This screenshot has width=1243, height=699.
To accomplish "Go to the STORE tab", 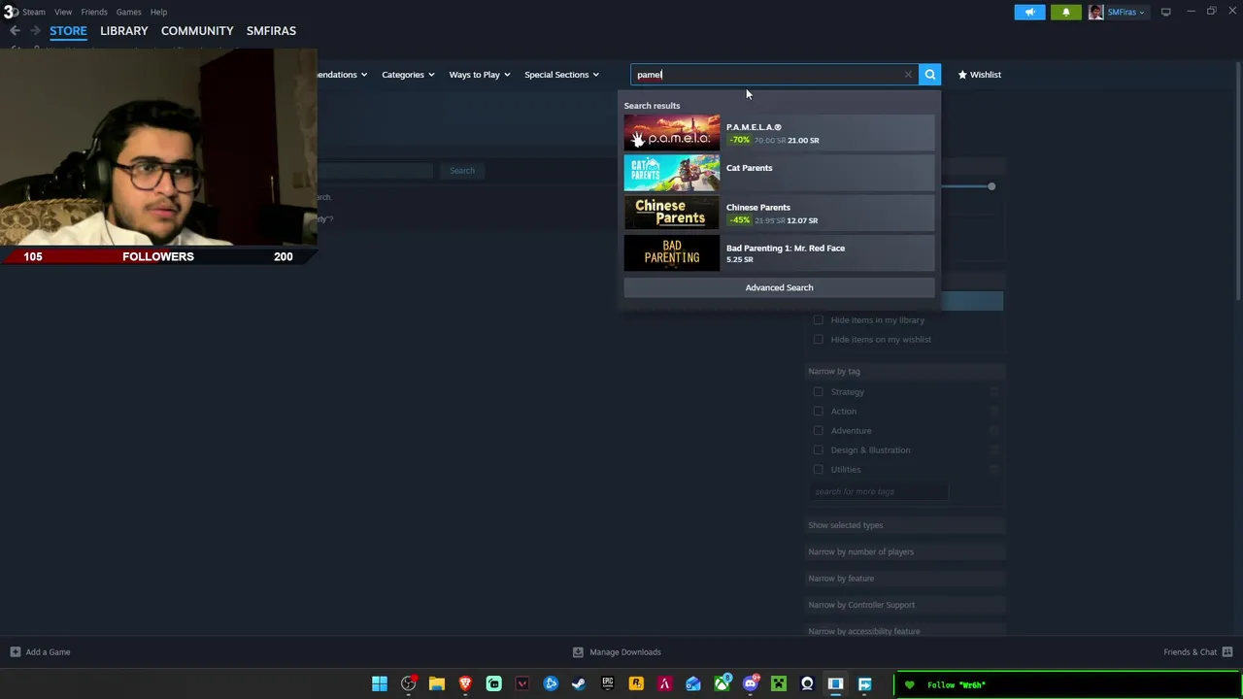I will (68, 31).
